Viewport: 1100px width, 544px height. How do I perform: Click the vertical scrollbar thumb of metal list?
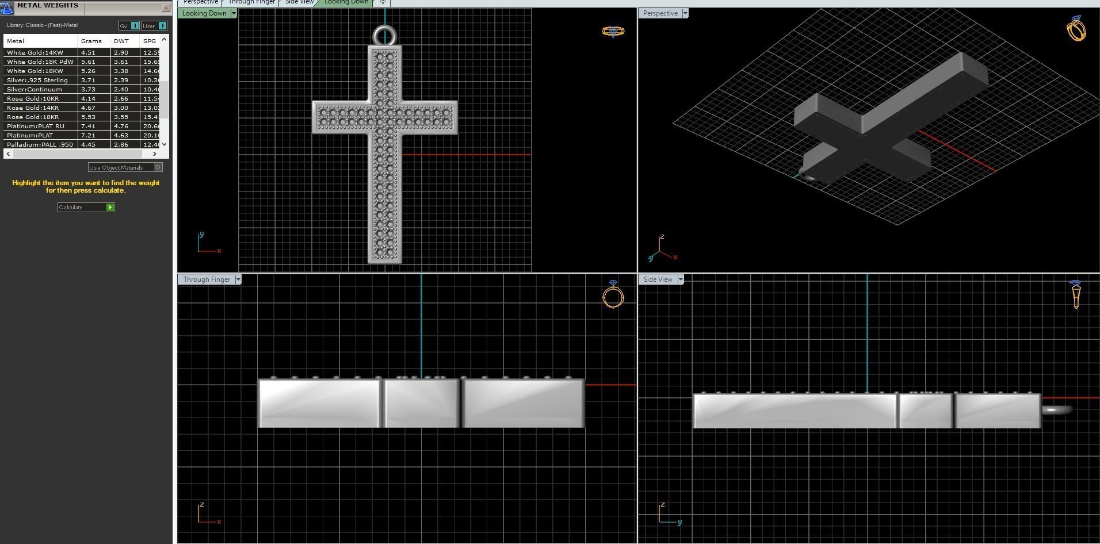[165, 99]
